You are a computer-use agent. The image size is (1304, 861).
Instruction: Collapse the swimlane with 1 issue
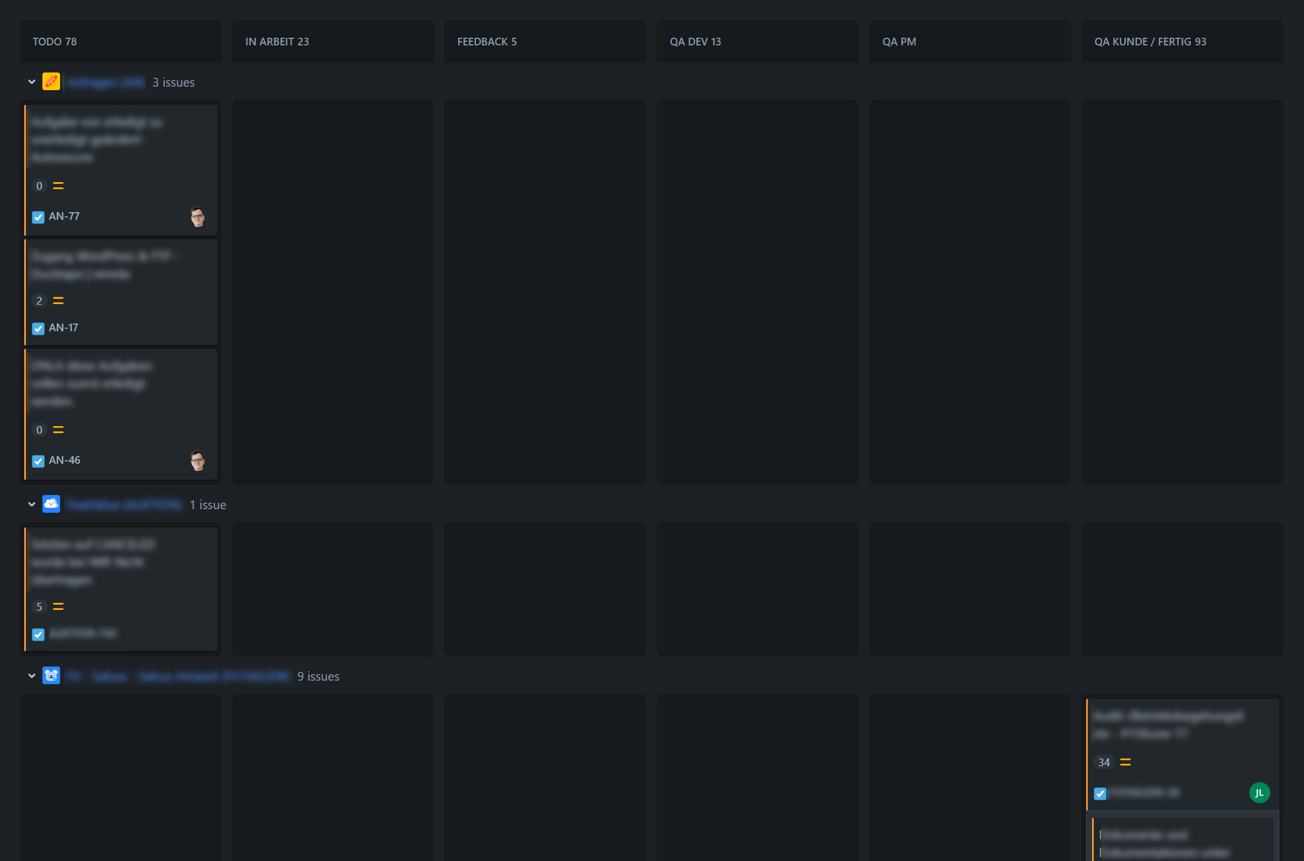coord(32,504)
